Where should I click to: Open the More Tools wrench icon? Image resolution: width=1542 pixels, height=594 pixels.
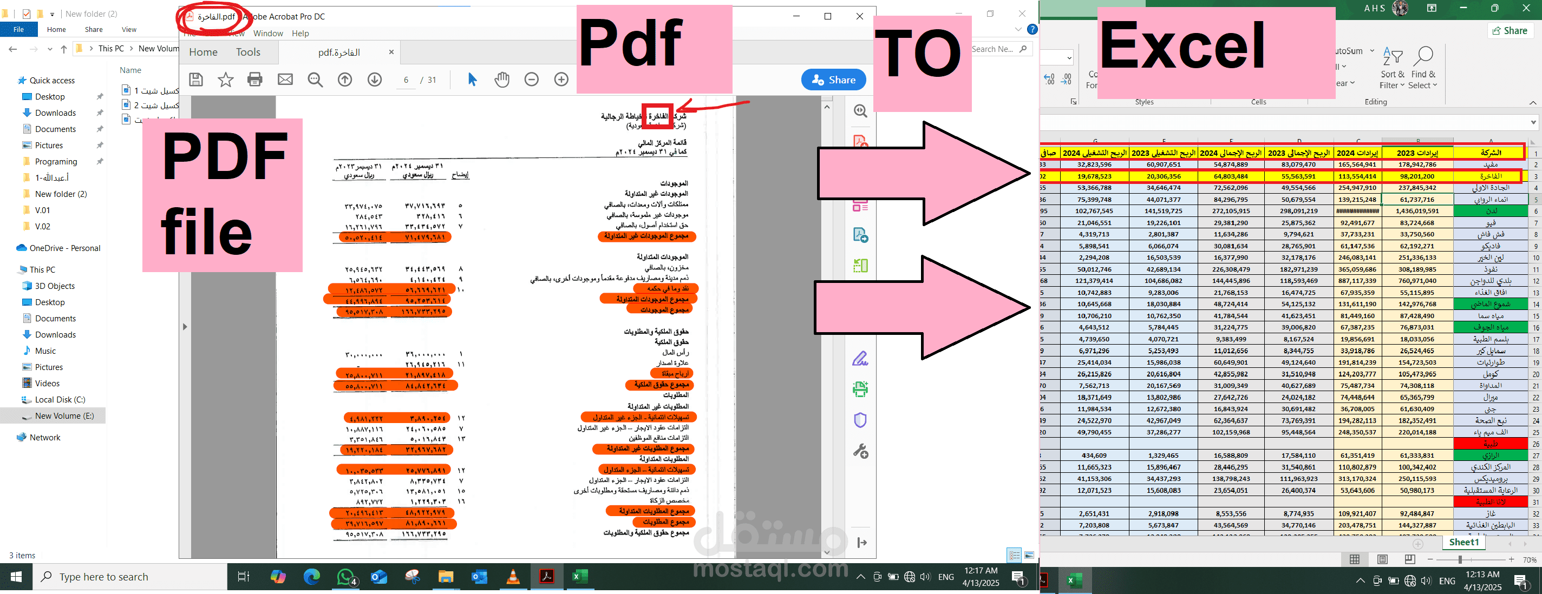(861, 451)
